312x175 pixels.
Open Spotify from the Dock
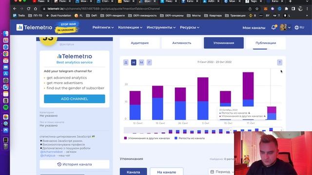(6, 107)
